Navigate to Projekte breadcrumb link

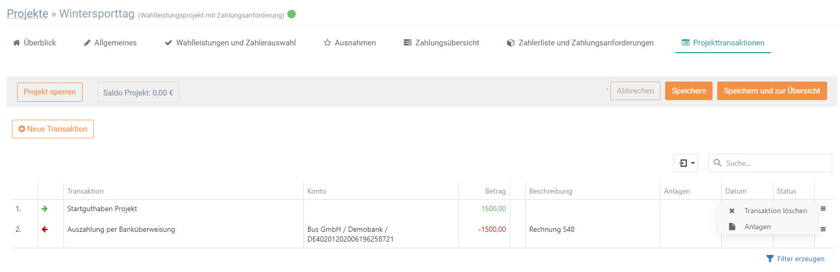click(x=27, y=14)
